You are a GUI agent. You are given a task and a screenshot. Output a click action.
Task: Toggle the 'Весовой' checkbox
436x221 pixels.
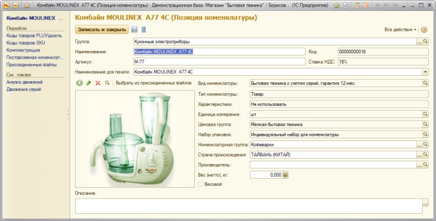coord(201,184)
